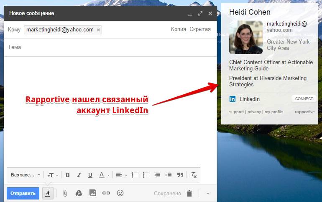Image resolution: width=322 pixels, height=202 pixels.
Task: Click the Сохранено saved status text
Action: point(167,194)
